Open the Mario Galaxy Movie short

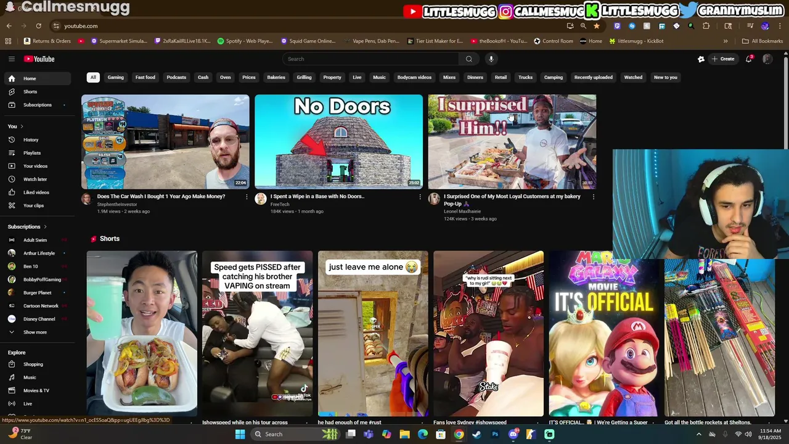pos(604,334)
